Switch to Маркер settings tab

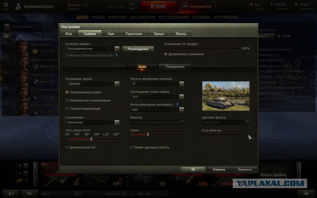coord(181,34)
